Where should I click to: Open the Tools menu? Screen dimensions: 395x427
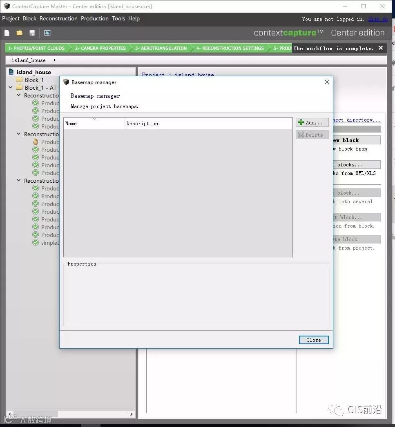tap(118, 18)
